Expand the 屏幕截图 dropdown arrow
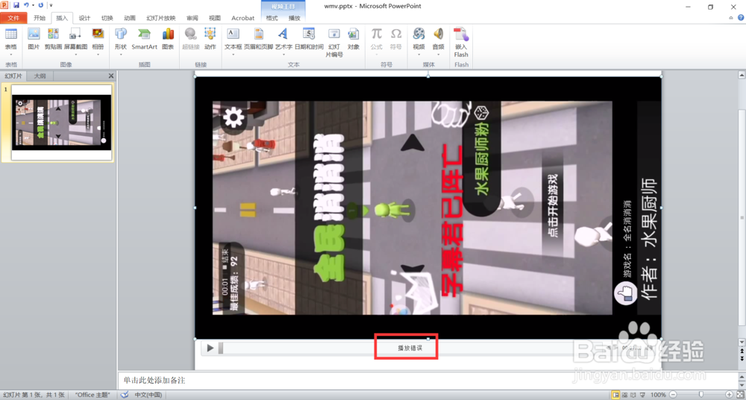The height and width of the screenshot is (400, 746). [x=75, y=54]
